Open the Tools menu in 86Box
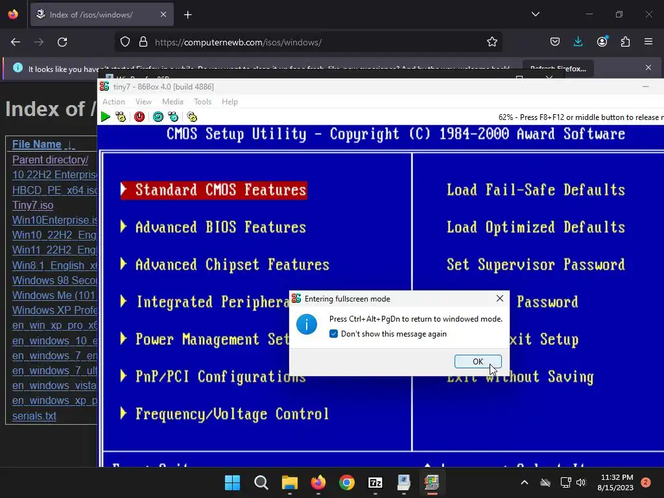 [202, 102]
